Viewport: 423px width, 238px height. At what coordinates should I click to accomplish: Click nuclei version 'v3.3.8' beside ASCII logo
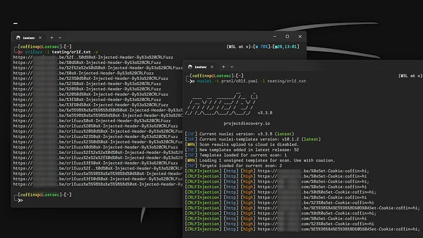[x=265, y=113]
